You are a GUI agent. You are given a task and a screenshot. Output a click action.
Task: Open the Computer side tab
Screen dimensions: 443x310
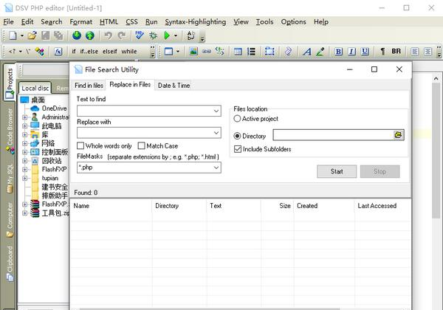coord(10,220)
